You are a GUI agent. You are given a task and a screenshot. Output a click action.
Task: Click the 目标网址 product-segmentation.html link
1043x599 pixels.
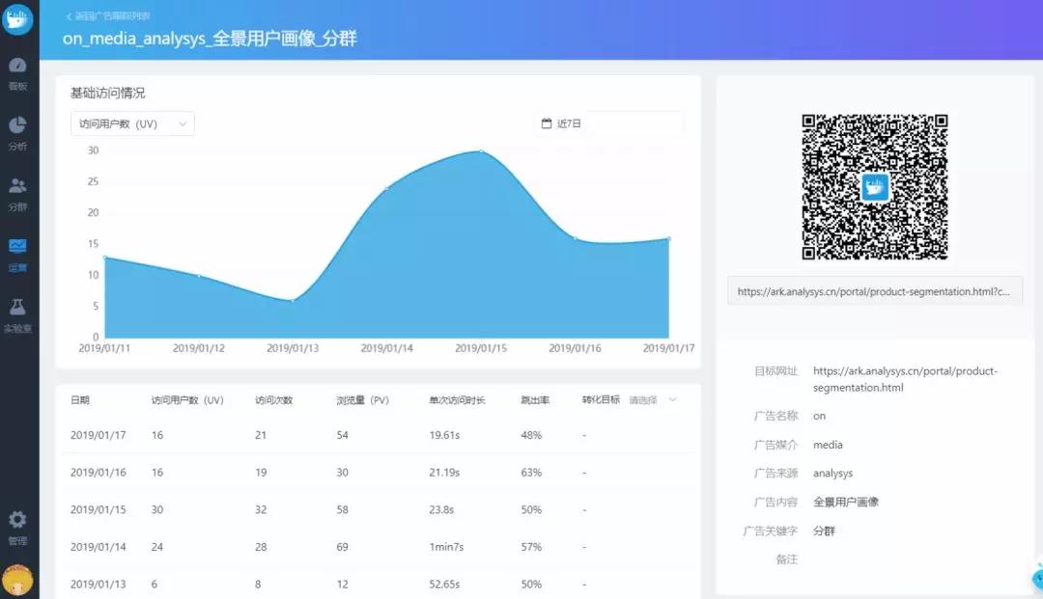905,379
